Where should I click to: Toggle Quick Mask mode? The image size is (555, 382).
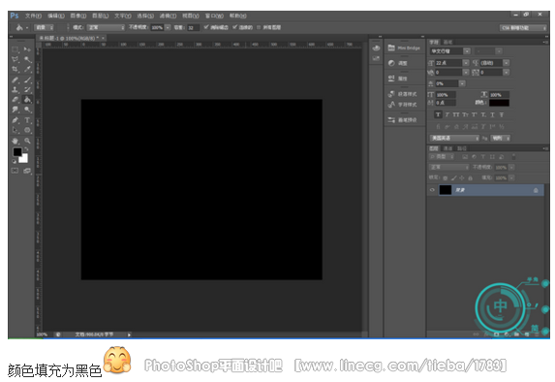tap(15, 171)
